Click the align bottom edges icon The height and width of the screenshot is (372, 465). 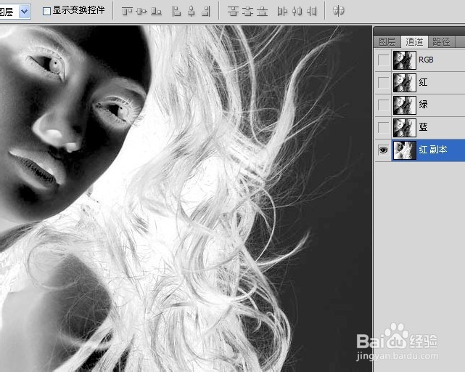pos(156,12)
